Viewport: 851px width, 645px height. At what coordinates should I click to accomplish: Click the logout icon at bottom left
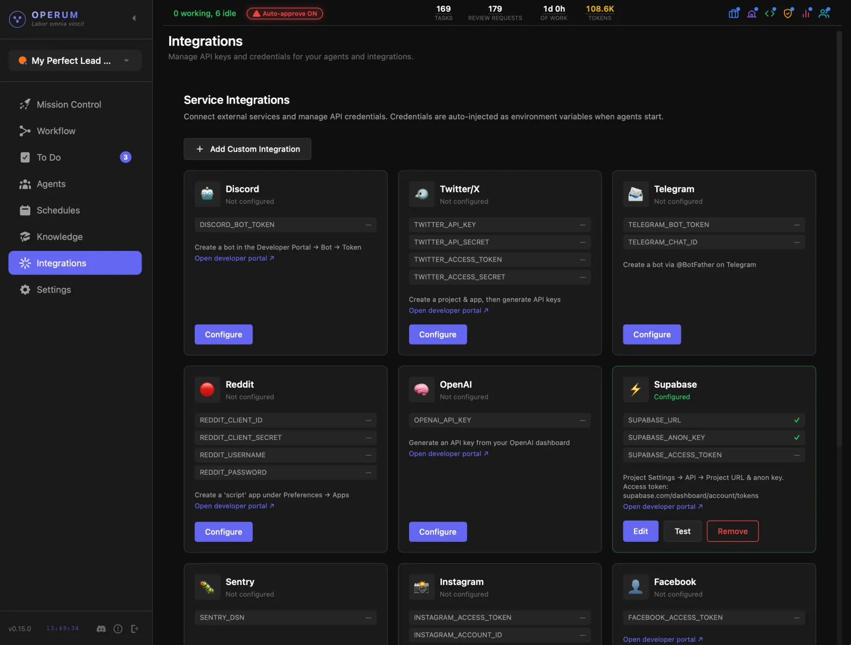135,629
